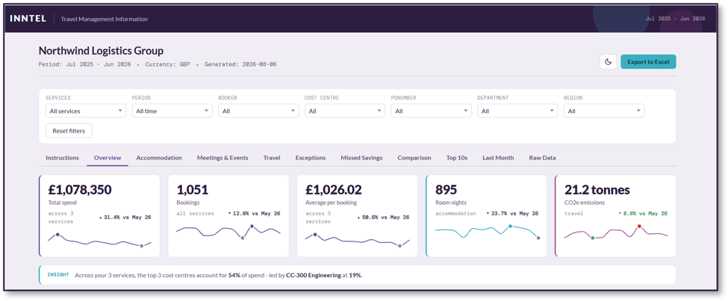Open the Booker filter dropdown
Screen dimensions: 728x301
coord(258,111)
